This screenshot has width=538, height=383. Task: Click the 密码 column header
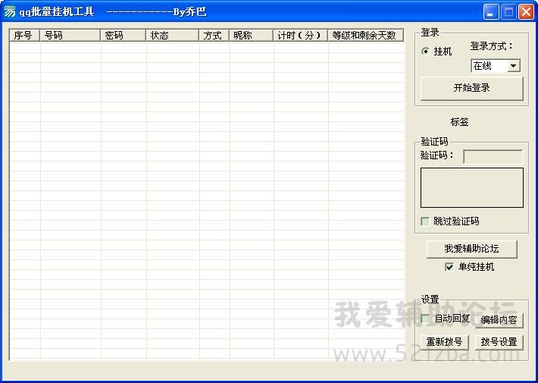124,36
